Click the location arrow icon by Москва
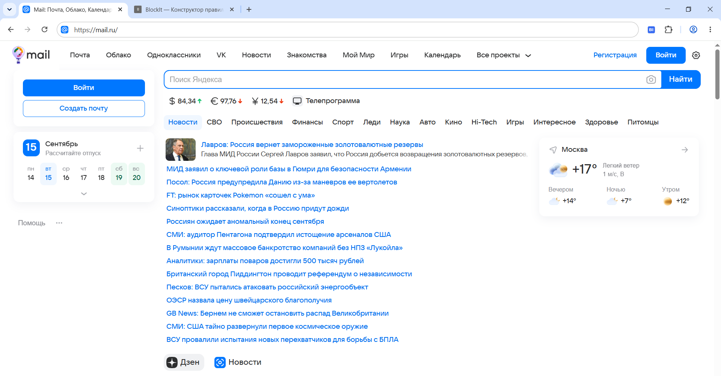This screenshot has height=376, width=721. point(553,150)
